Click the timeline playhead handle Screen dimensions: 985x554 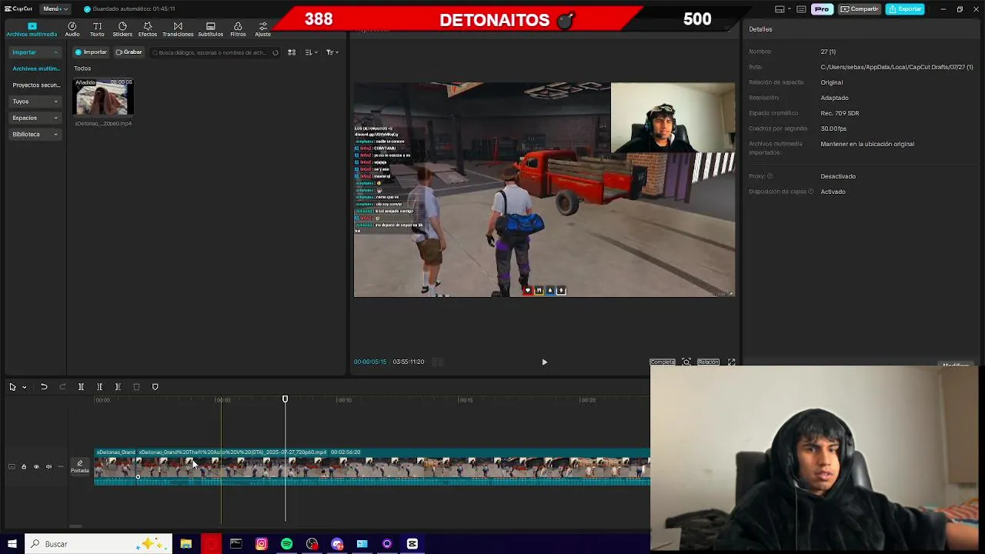[x=285, y=399]
